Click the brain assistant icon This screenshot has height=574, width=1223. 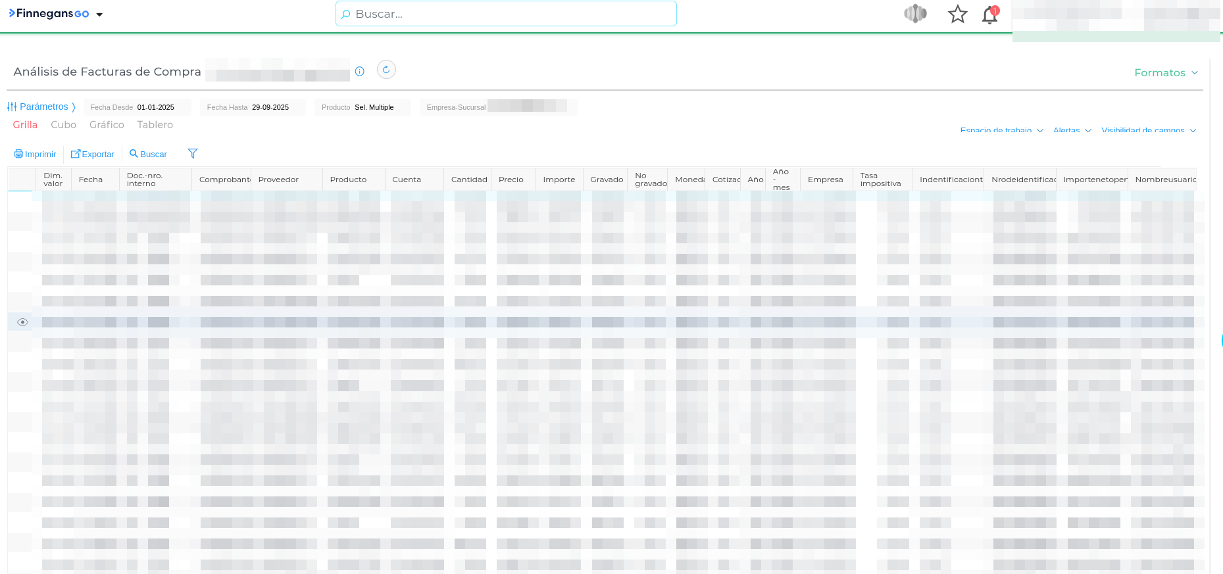tap(914, 14)
